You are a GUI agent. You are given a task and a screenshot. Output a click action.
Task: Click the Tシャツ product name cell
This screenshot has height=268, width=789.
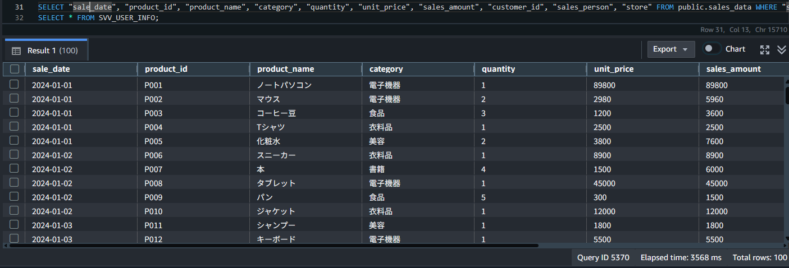306,127
